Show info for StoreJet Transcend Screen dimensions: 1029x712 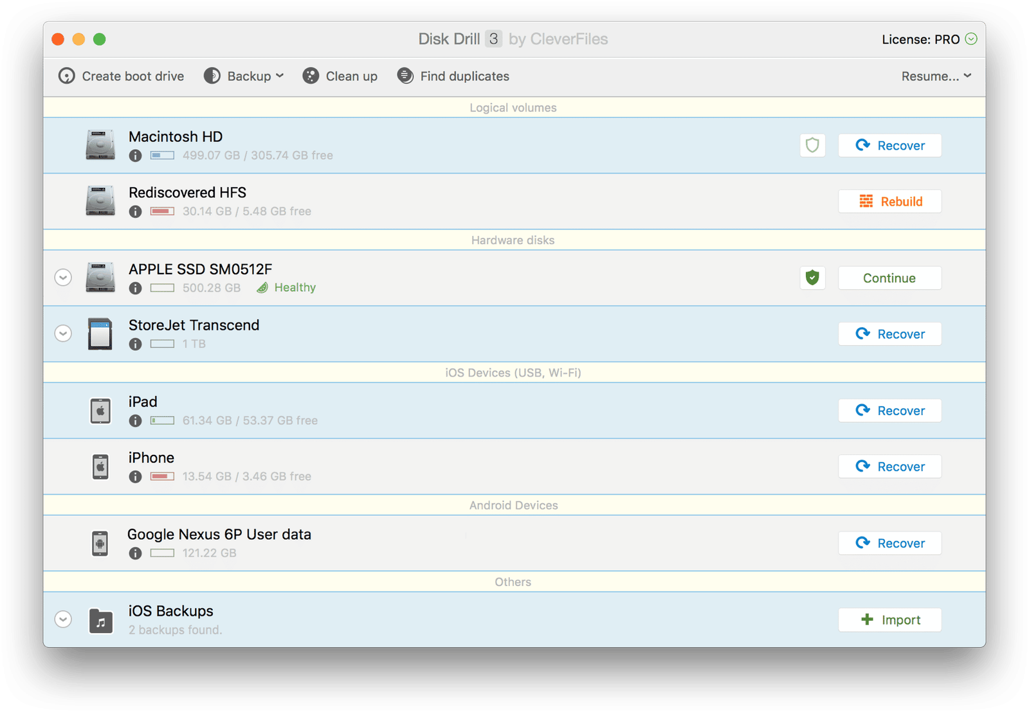(x=135, y=344)
